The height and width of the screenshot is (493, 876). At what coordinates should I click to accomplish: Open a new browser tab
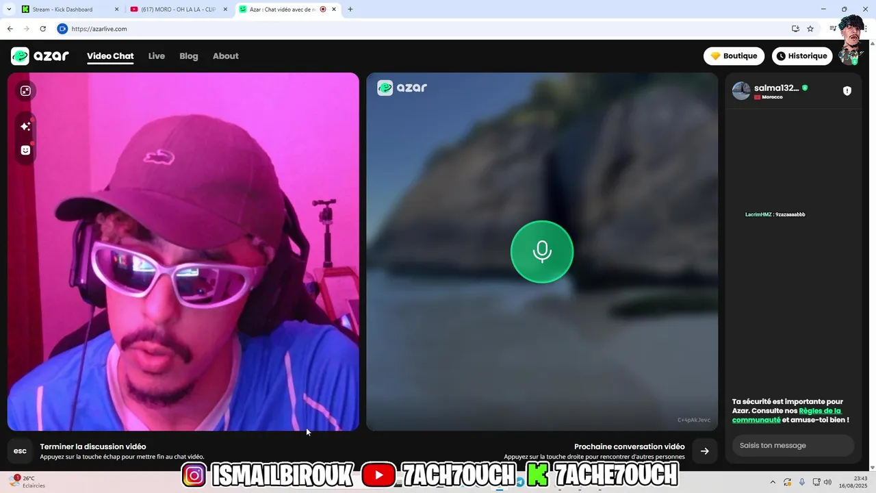pos(350,10)
